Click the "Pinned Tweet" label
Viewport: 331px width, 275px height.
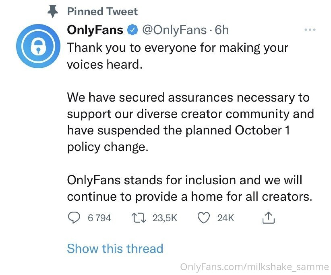click(102, 12)
